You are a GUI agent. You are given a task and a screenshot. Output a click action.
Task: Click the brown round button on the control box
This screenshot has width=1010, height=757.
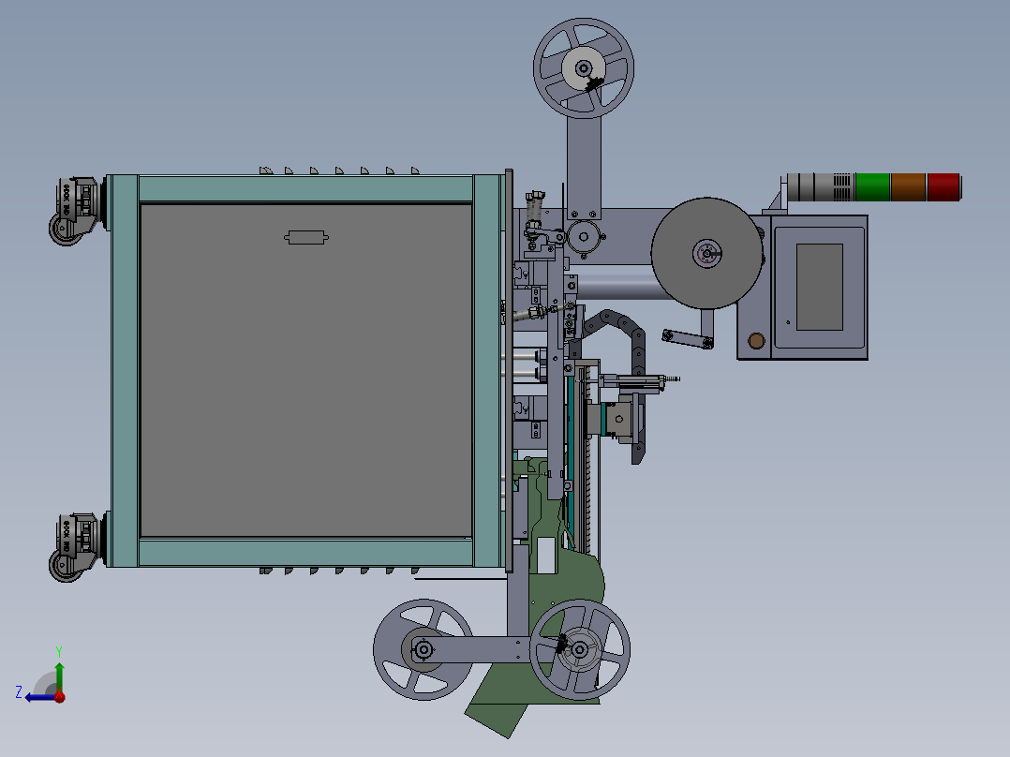[x=756, y=341]
